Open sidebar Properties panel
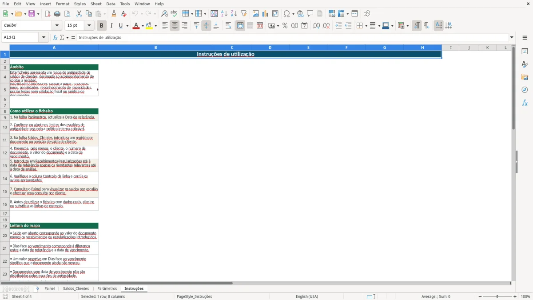 click(525, 52)
